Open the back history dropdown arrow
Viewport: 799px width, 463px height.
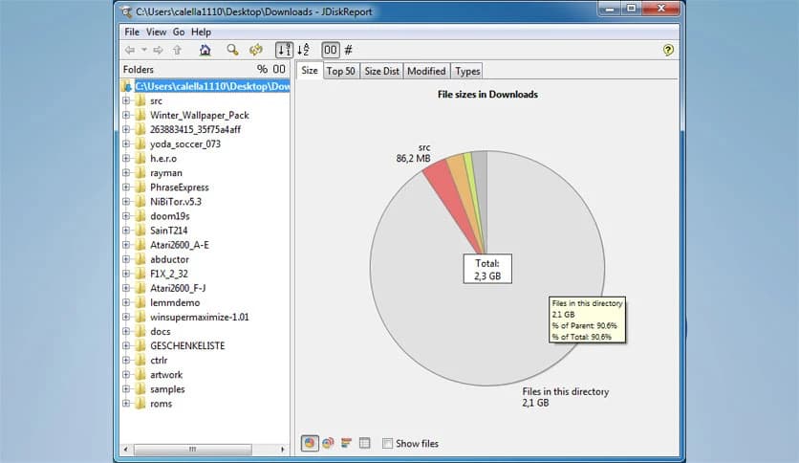pyautogui.click(x=144, y=50)
